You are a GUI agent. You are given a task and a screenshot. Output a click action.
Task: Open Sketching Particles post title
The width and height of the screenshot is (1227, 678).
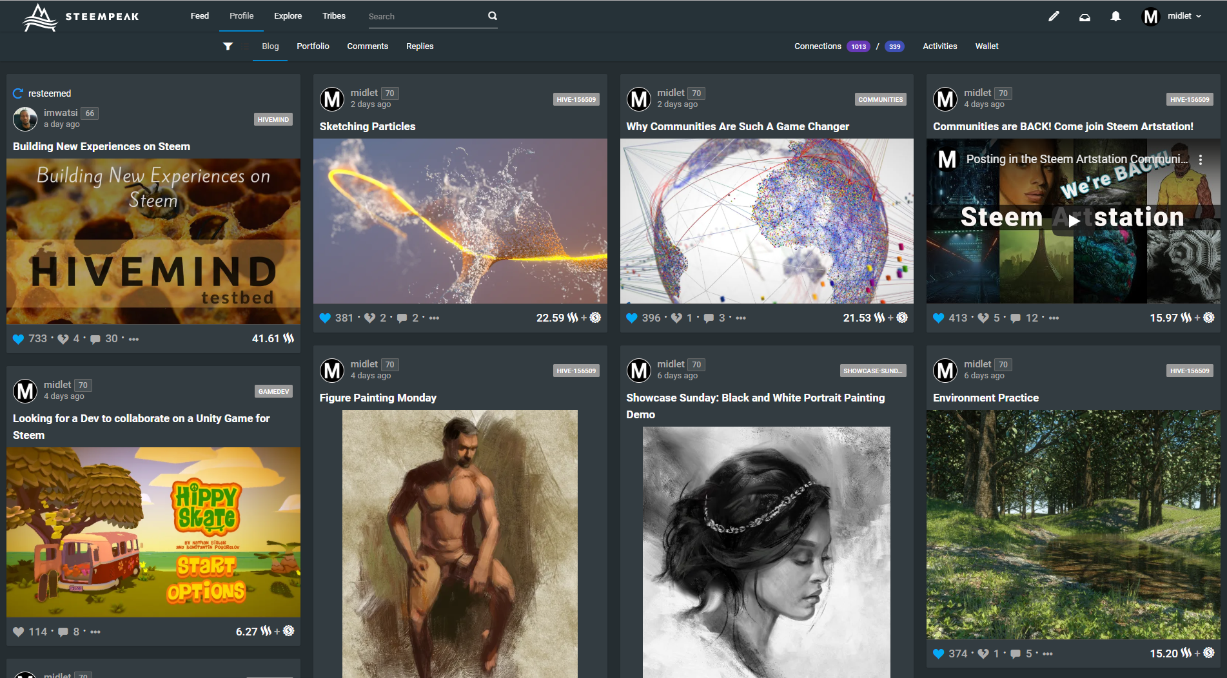(x=368, y=127)
